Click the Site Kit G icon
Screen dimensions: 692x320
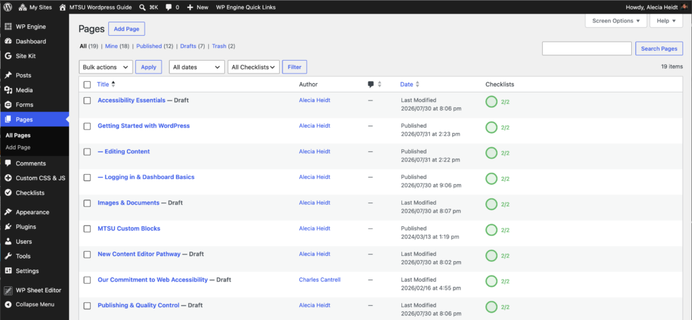click(8, 56)
